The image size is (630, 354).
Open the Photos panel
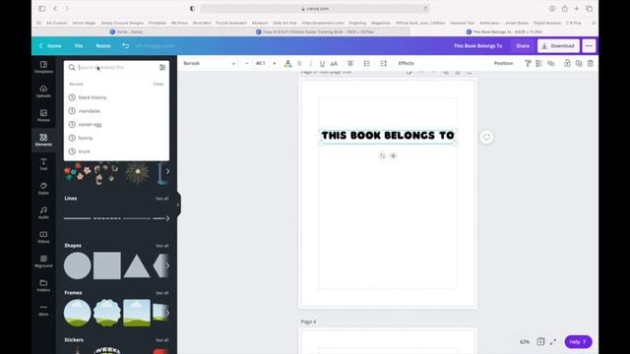(43, 116)
